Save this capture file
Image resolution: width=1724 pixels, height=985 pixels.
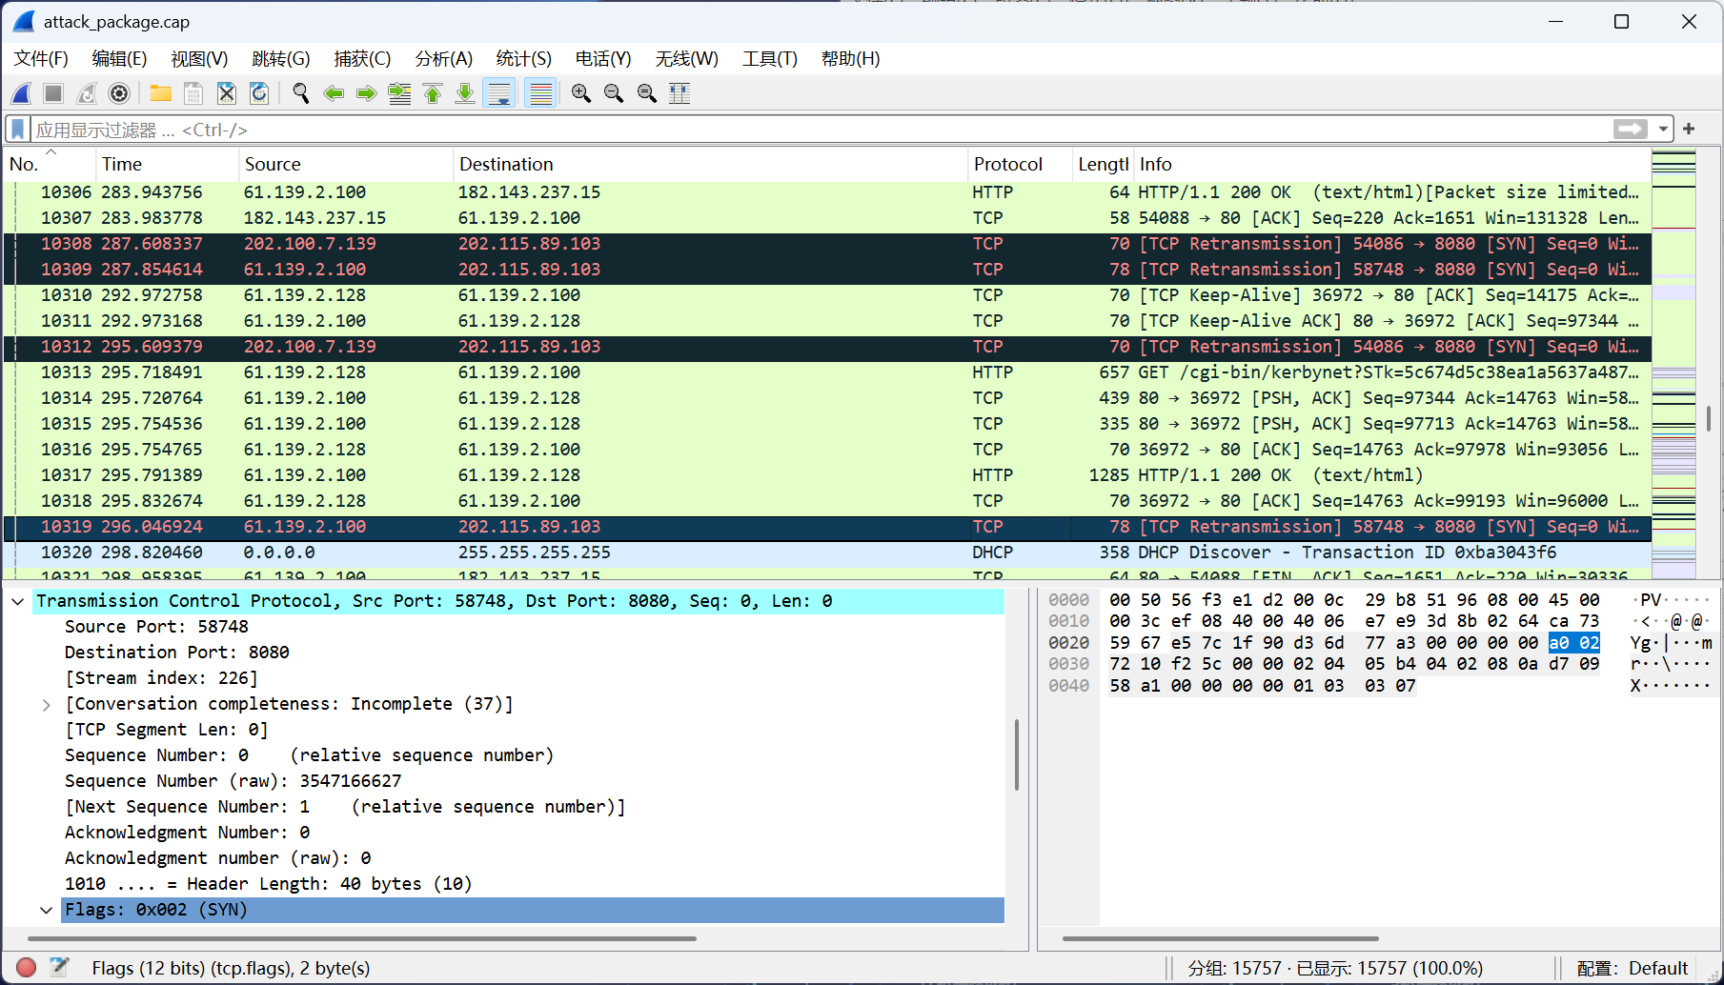pos(193,93)
